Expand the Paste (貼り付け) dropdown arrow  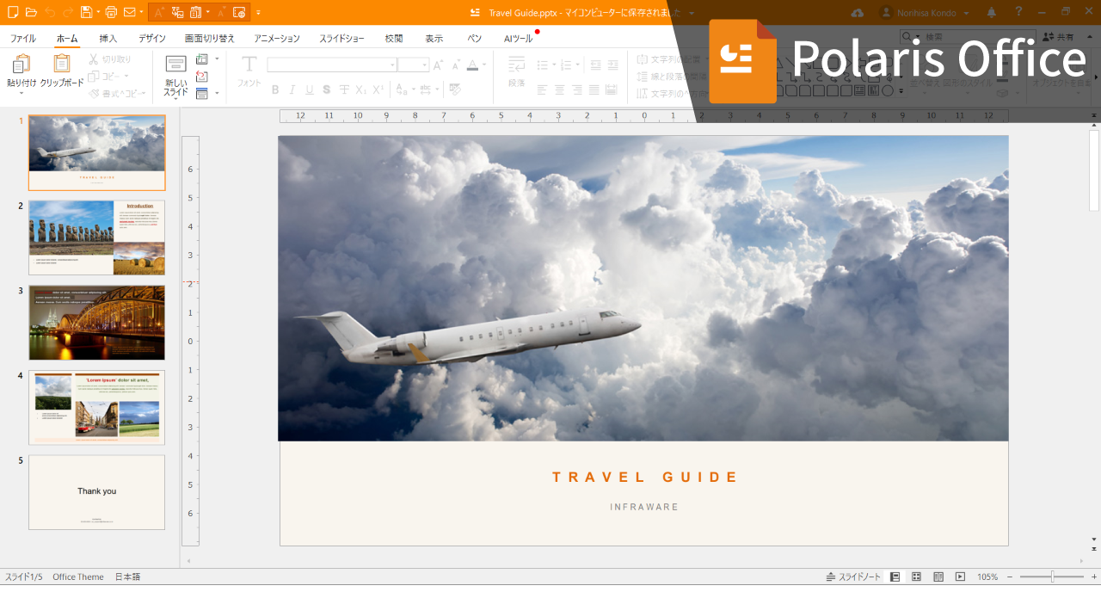point(22,94)
